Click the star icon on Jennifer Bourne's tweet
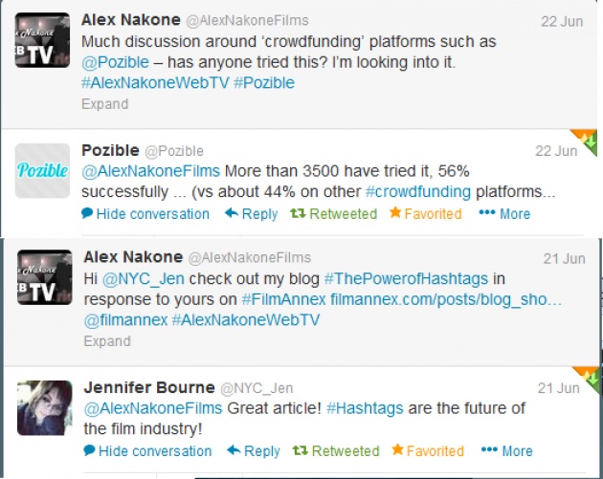The width and height of the screenshot is (603, 479). coord(397,449)
